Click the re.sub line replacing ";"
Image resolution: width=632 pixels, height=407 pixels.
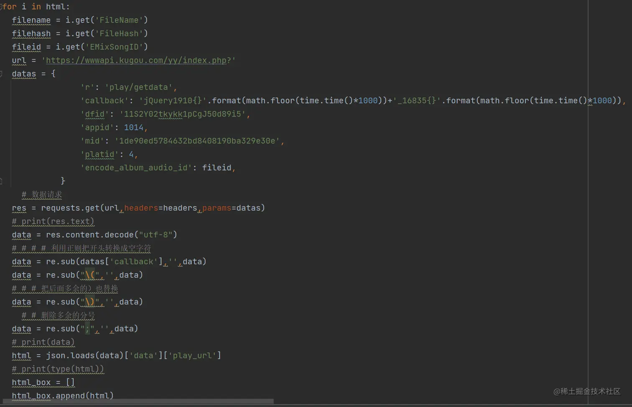[x=75, y=329]
